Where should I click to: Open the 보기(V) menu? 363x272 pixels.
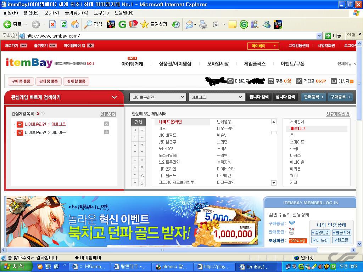(x=52, y=13)
